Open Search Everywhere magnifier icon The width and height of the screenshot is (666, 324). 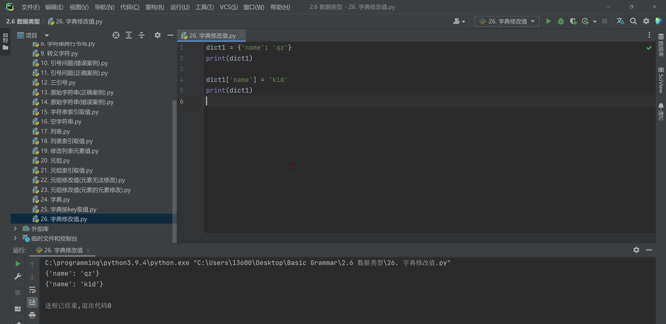(x=633, y=21)
